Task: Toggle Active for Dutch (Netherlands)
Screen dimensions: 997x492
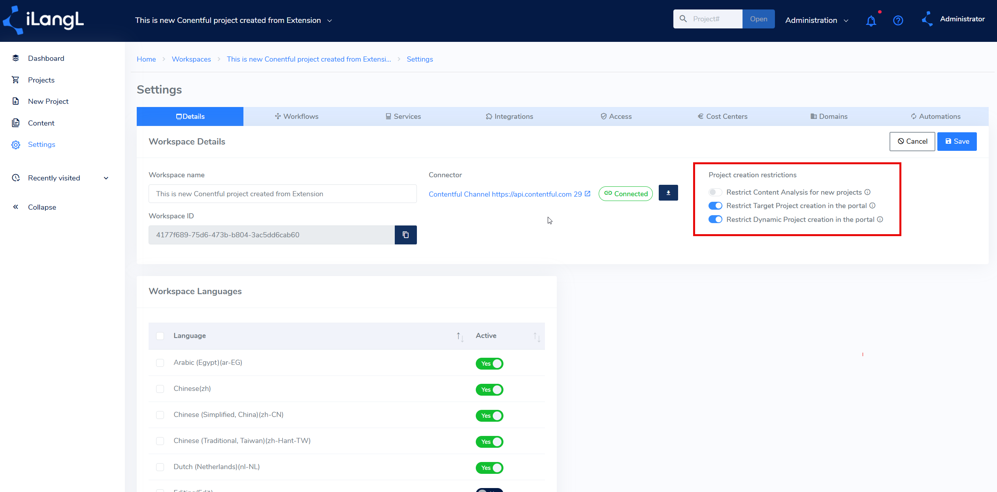Action: point(489,468)
